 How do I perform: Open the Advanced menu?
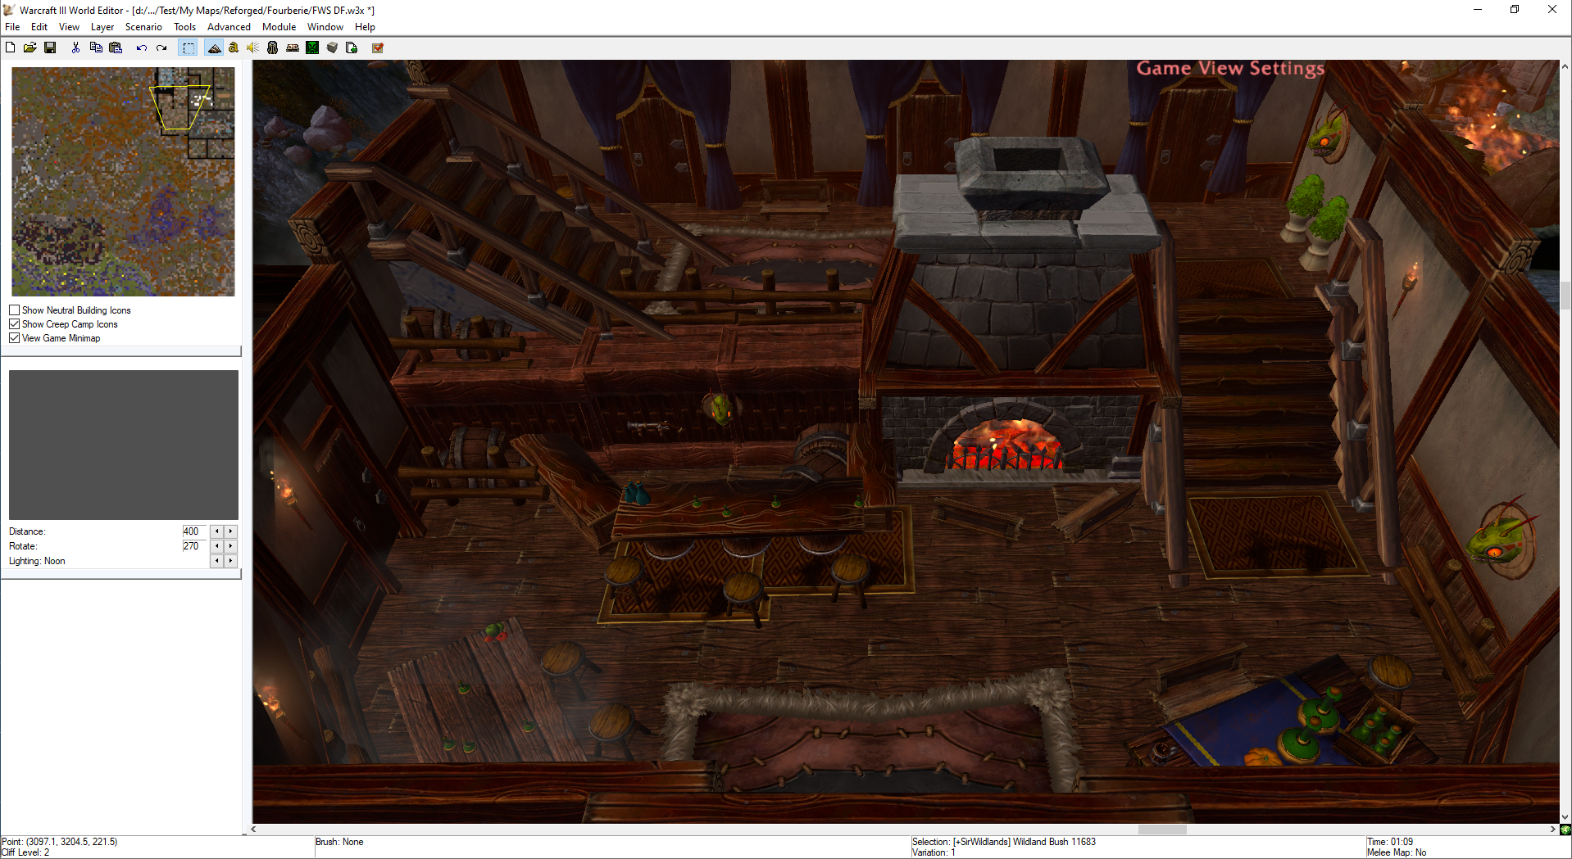229,27
